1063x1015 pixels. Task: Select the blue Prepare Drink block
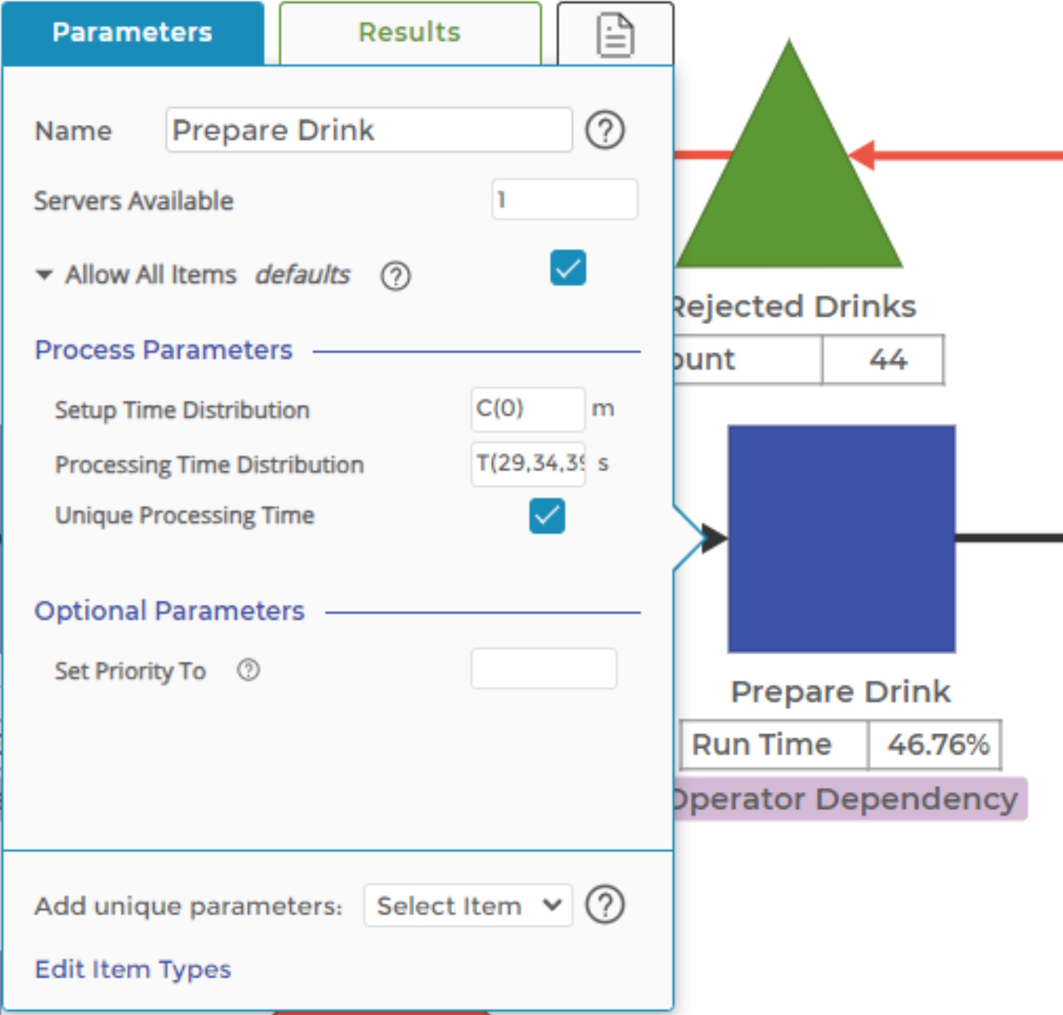841,539
